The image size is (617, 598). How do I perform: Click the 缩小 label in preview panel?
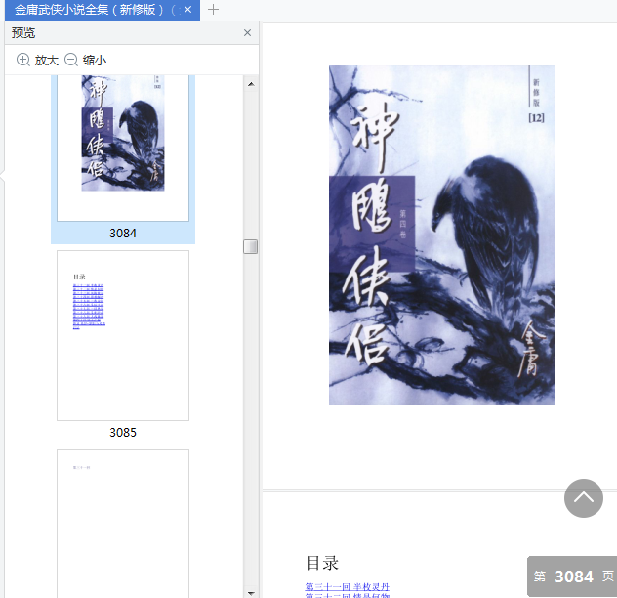click(95, 61)
